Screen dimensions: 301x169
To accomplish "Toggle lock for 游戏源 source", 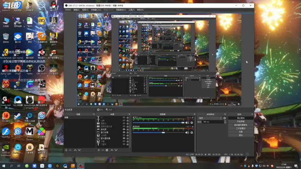I will coord(128,129).
